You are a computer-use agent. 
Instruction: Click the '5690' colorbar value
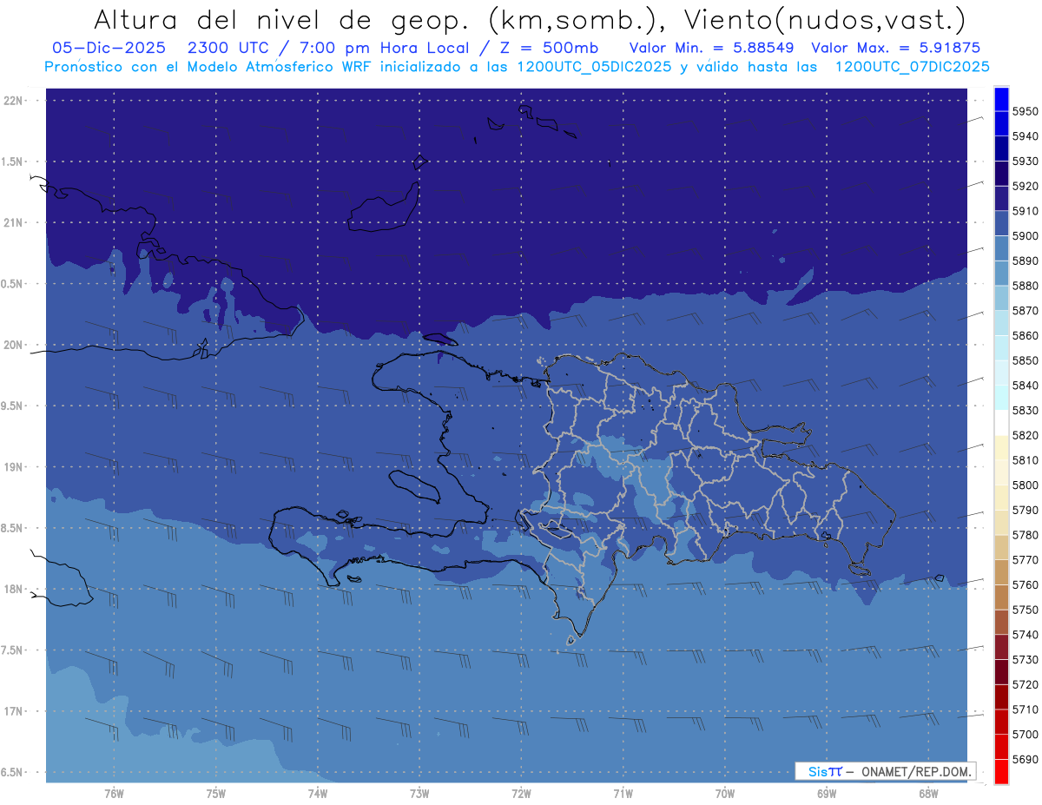[x=1025, y=760]
